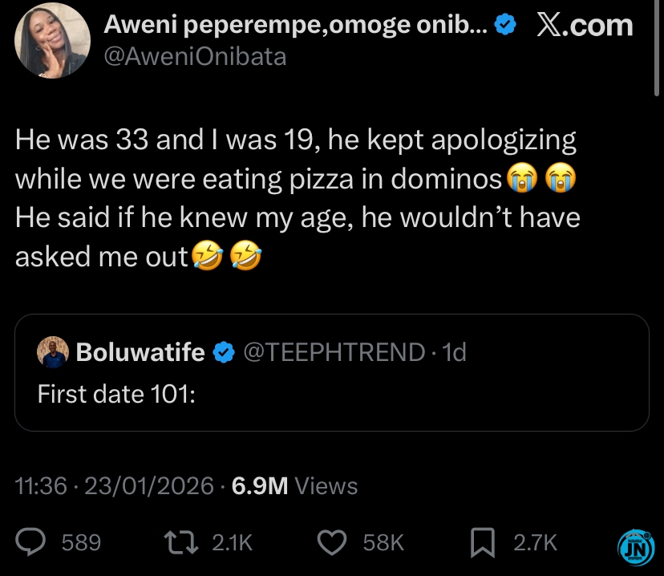Click the 58K likes count
The width and height of the screenshot is (664, 576).
point(383,543)
